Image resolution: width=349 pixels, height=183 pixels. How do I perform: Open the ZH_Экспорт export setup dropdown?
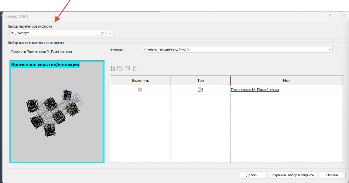coord(57,33)
